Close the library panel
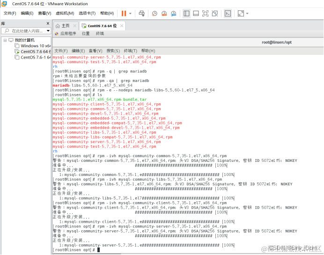The height and width of the screenshot is (255, 324). [x=48, y=23]
